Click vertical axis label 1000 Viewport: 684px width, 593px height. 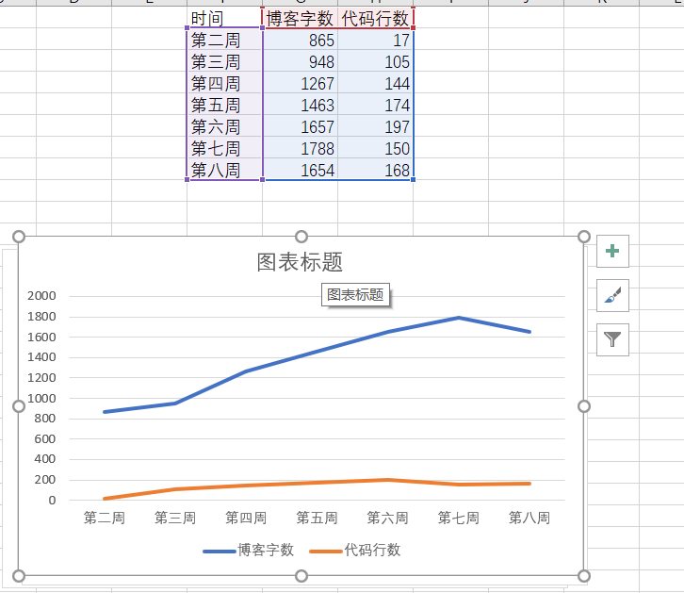click(x=41, y=398)
